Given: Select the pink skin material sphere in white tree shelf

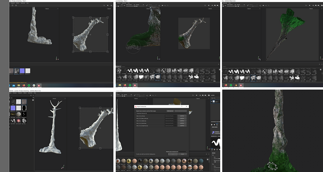Looking at the screenshot, I should point(18,120).
